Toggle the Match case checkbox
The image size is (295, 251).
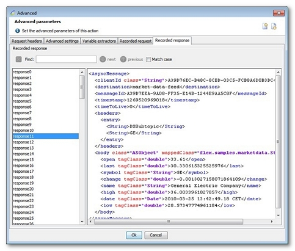coord(148,59)
